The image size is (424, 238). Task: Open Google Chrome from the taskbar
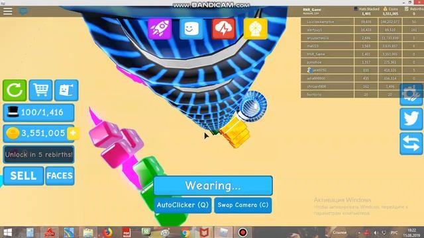[185, 232]
